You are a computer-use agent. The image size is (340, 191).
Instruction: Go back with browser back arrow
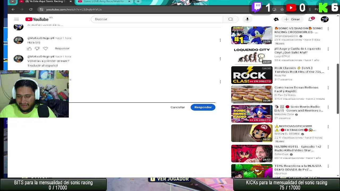(x=13, y=9)
